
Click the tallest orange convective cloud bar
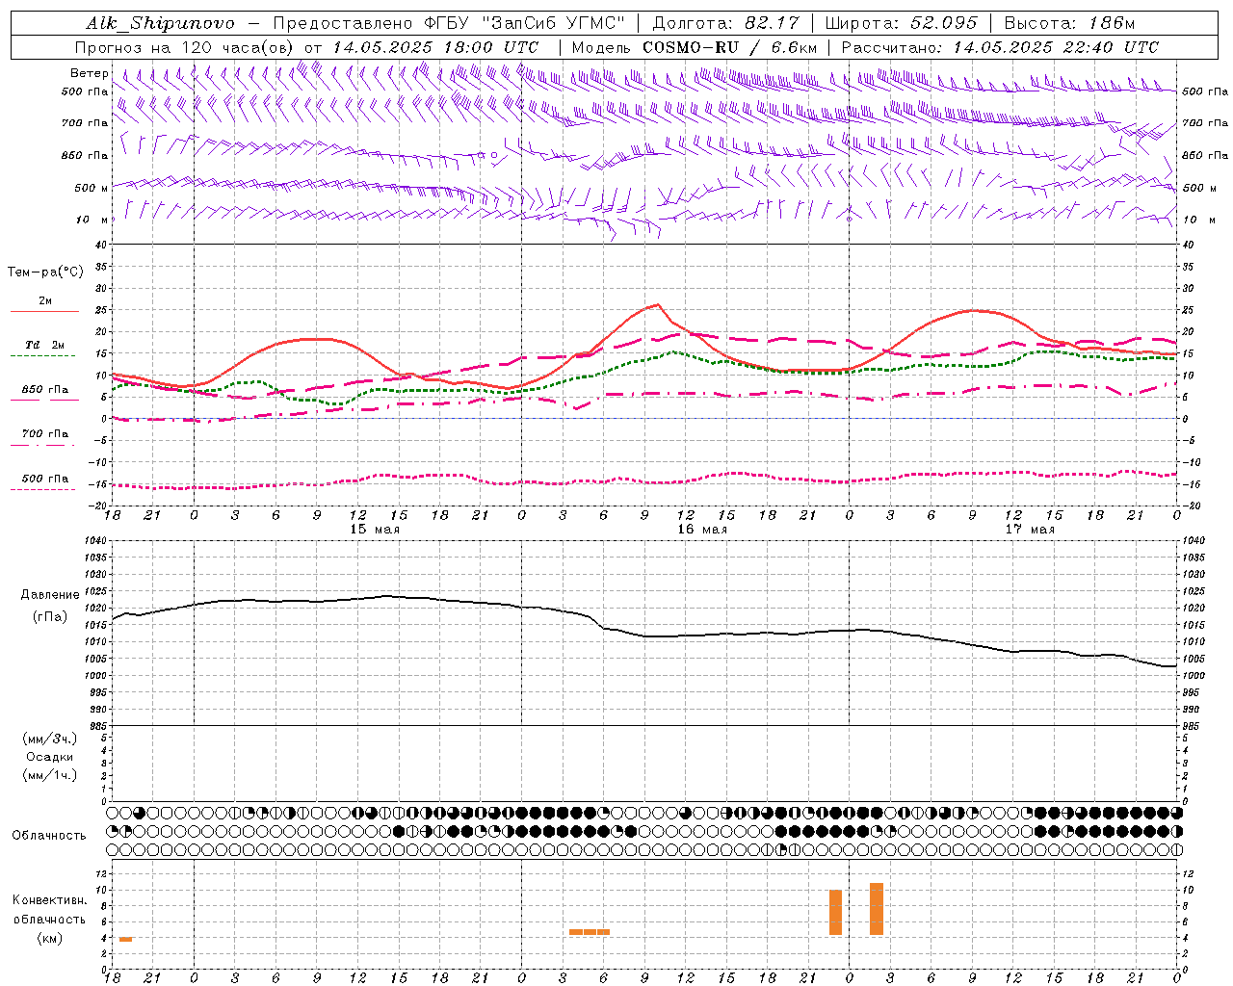coord(877,909)
